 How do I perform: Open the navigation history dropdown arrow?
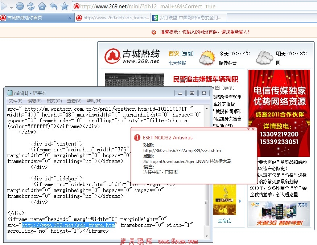[x=11, y=8]
